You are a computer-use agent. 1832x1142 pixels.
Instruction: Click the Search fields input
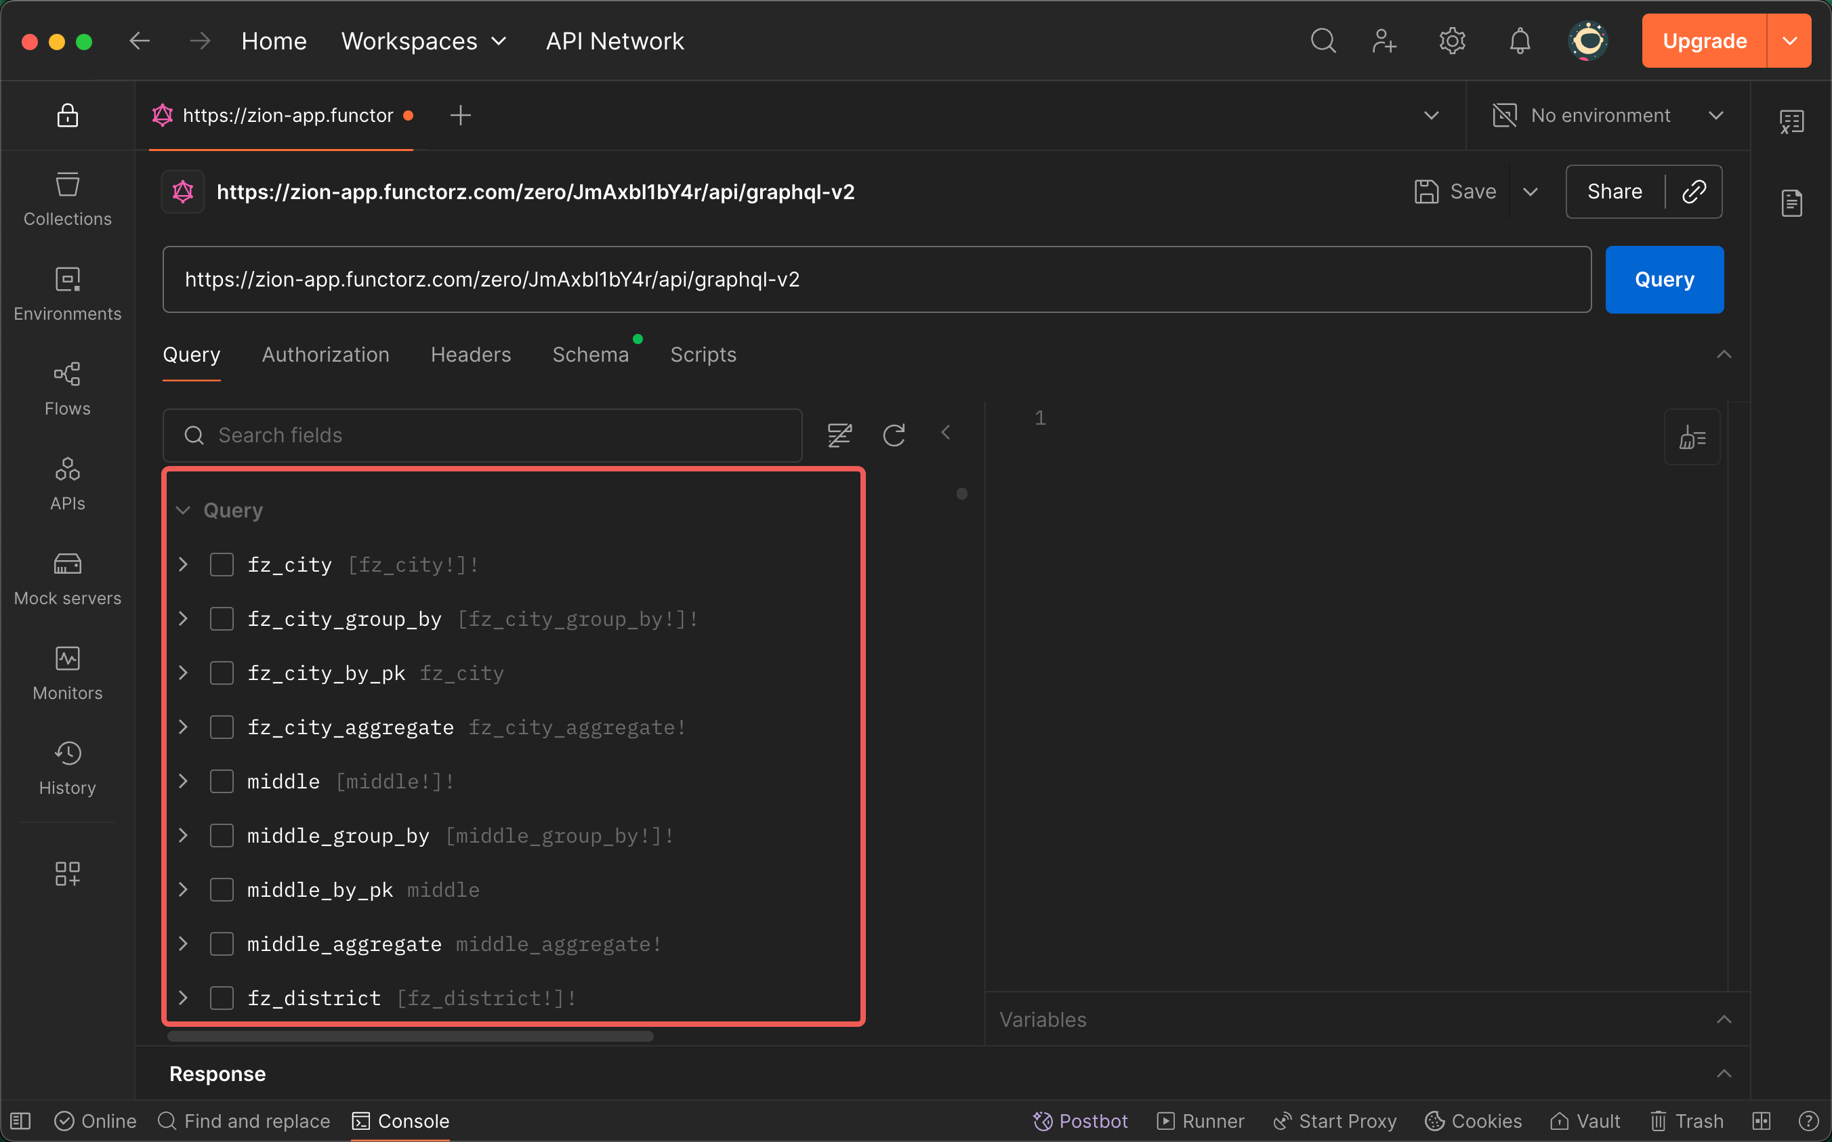tap(499, 435)
